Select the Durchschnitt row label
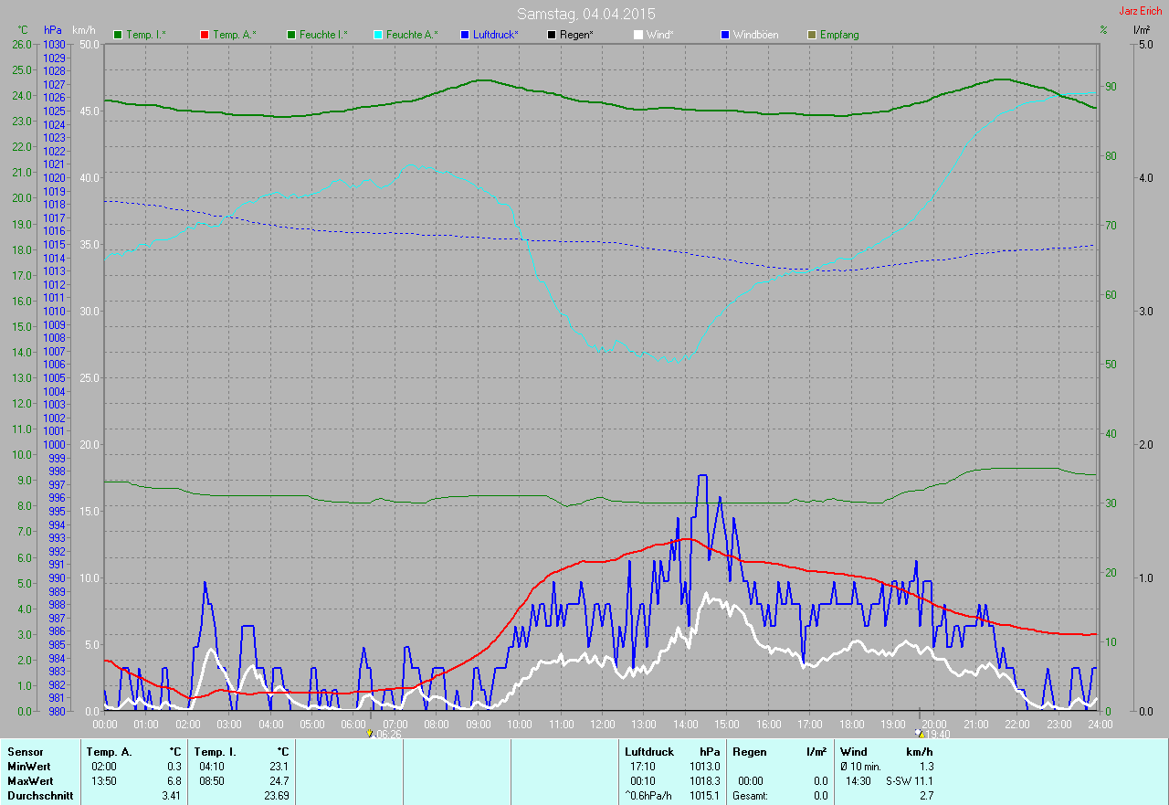 click(x=40, y=796)
